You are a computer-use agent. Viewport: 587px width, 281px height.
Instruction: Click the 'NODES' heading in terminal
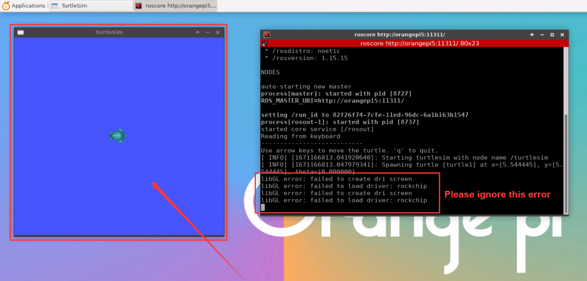(x=270, y=72)
